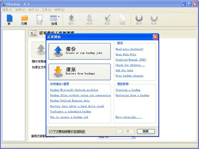
Task: Click the empty backup jobs list panel
Action: 14,85
